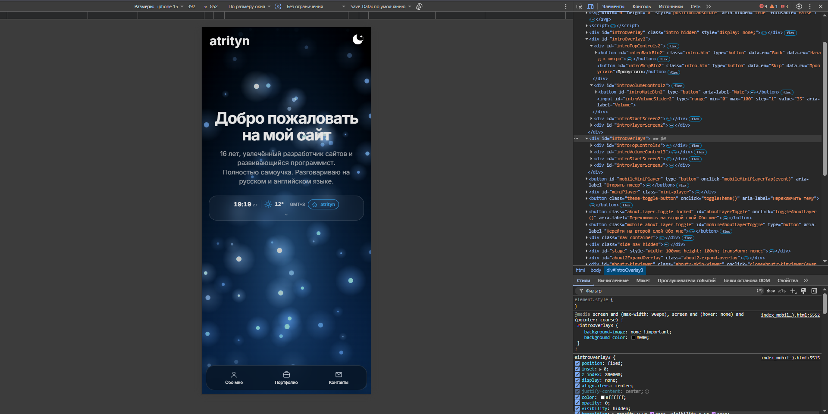Open the Save-Data dropdown
The height and width of the screenshot is (414, 828).
tap(381, 6)
